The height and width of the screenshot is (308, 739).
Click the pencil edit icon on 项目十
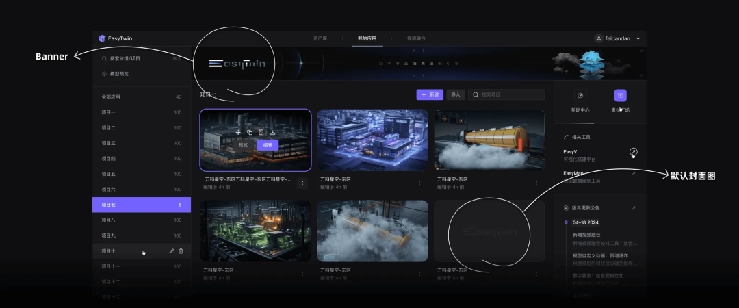(172, 251)
